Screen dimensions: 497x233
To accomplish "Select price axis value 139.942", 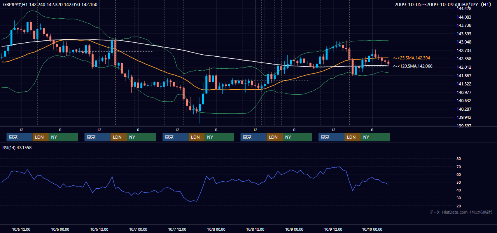I will click(464, 117).
